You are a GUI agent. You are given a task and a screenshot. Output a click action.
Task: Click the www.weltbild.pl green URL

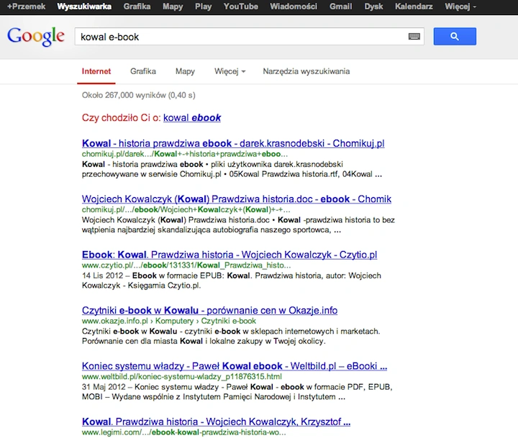pyautogui.click(x=182, y=377)
